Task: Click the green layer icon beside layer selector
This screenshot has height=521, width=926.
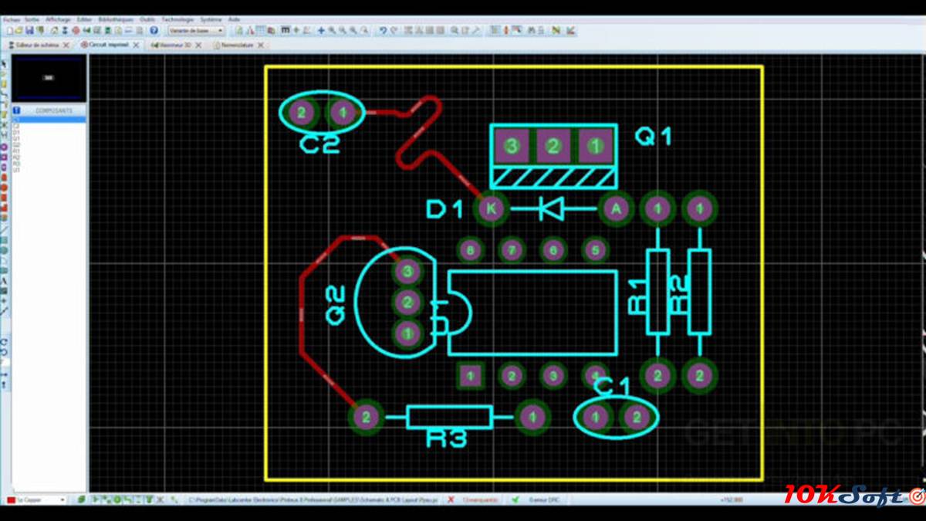Action: click(81, 499)
